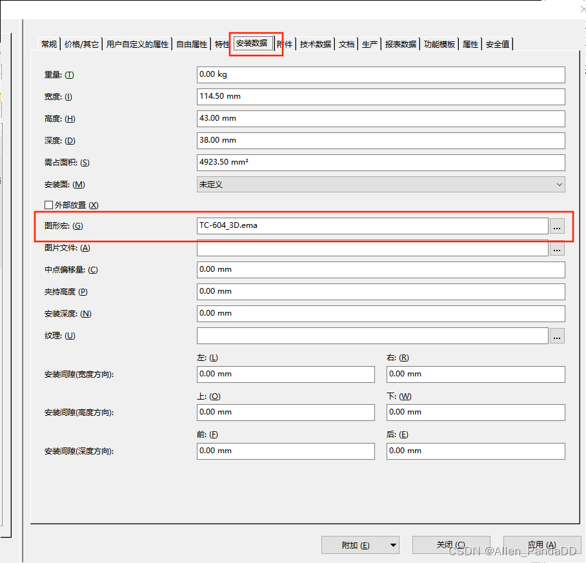586x563 pixels.
Task: Expand the 附加 button dropdown arrow
Action: (393, 546)
